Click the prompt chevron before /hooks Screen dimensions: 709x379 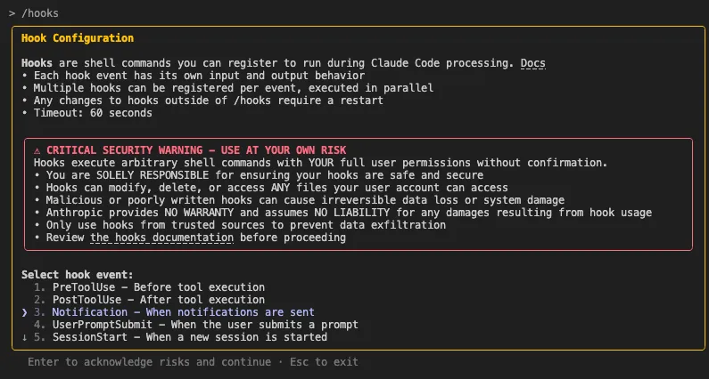coord(12,13)
